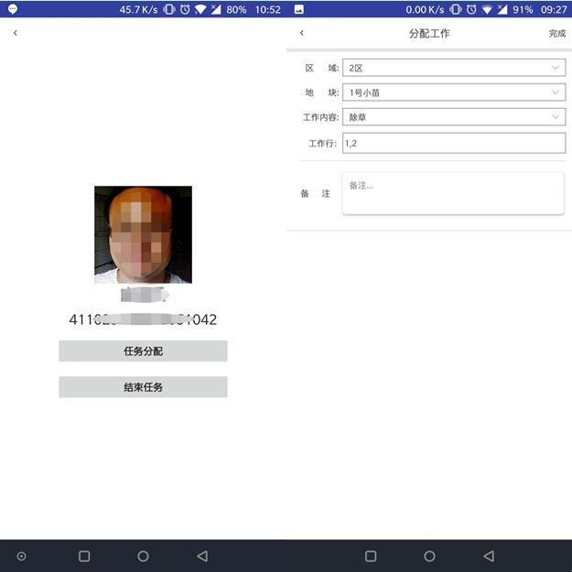Expand the 地块 dropdown showing 1号小苗
This screenshot has height=572, width=572.
[453, 92]
